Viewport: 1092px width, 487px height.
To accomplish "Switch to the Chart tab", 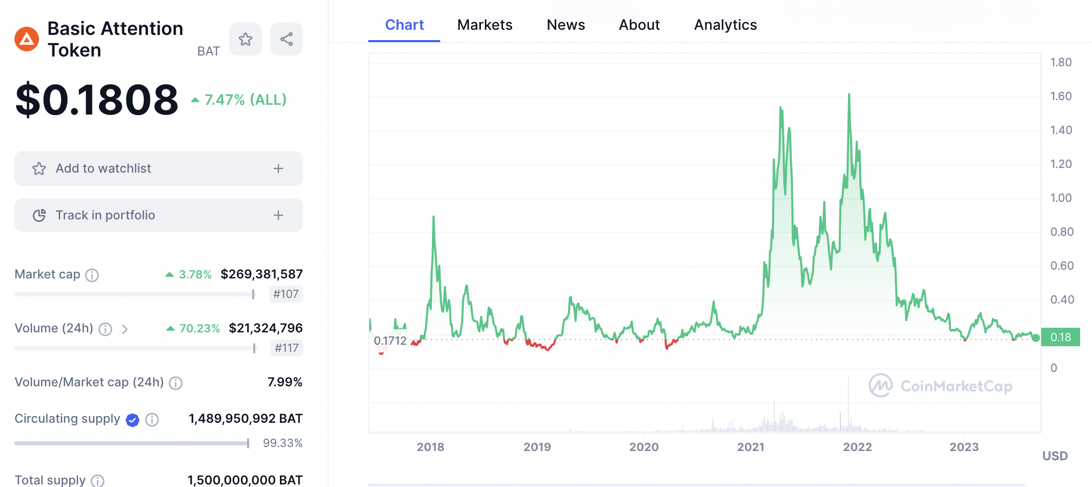I will (x=404, y=25).
